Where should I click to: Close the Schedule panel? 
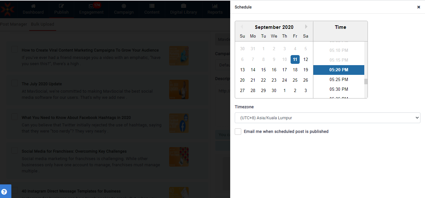point(419,7)
